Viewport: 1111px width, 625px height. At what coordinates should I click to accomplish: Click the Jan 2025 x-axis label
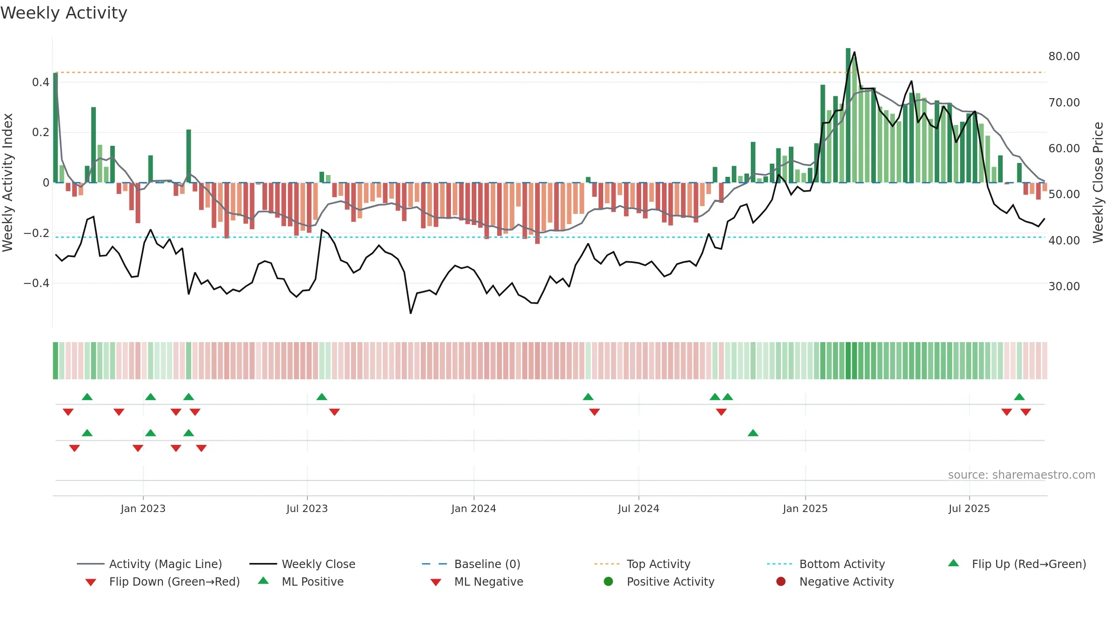tap(805, 508)
